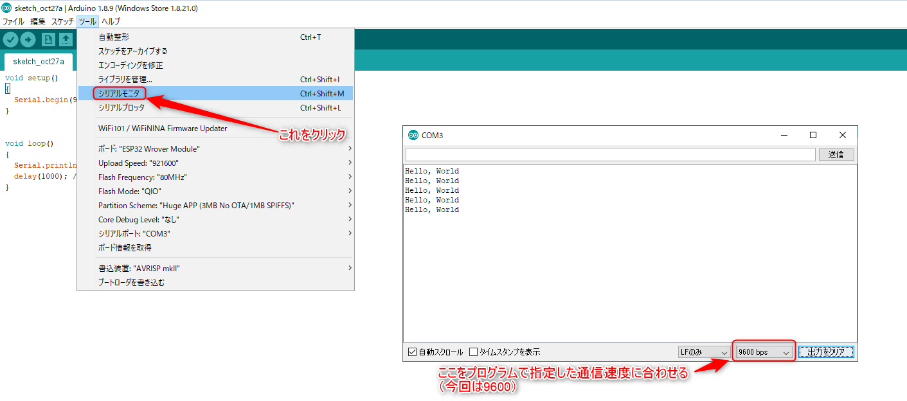Screen dimensions: 907x401
Task: Close the COM3 serial monitor window
Action: (x=843, y=135)
